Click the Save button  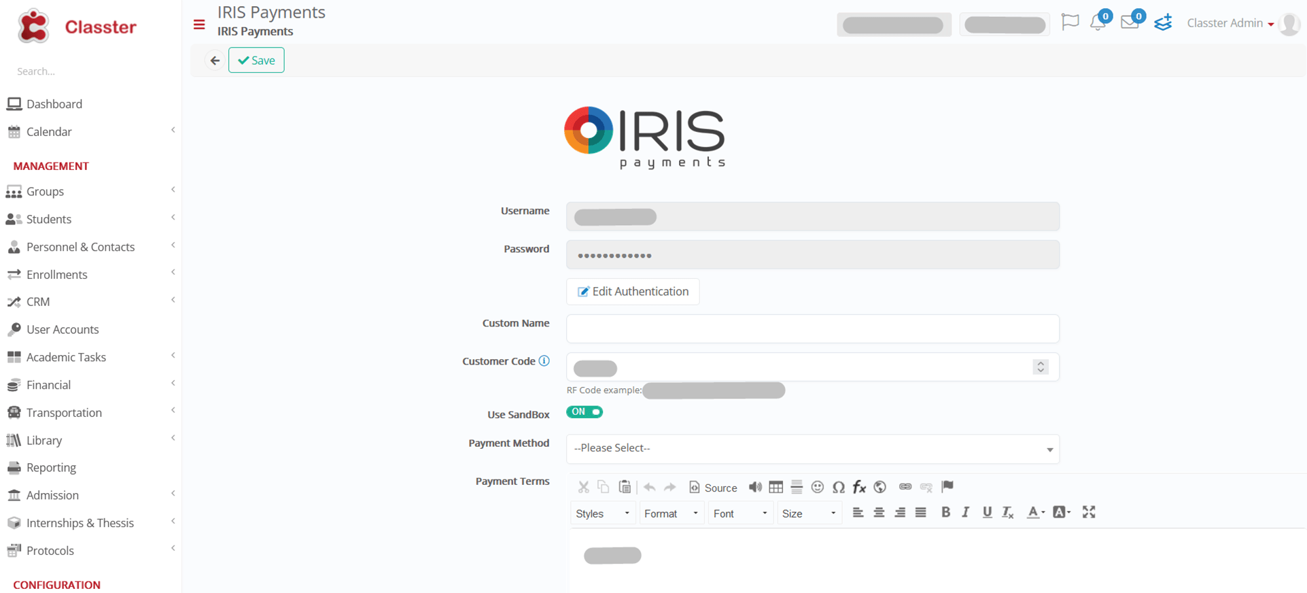[x=256, y=61]
